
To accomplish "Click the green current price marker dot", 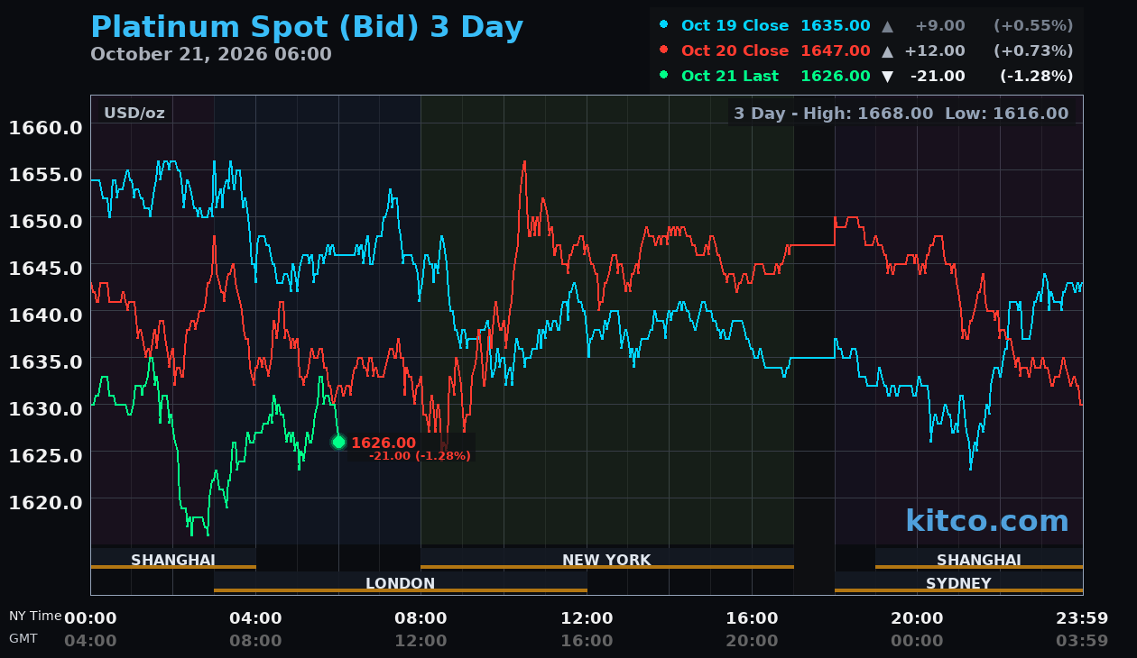I will pyautogui.click(x=338, y=442).
